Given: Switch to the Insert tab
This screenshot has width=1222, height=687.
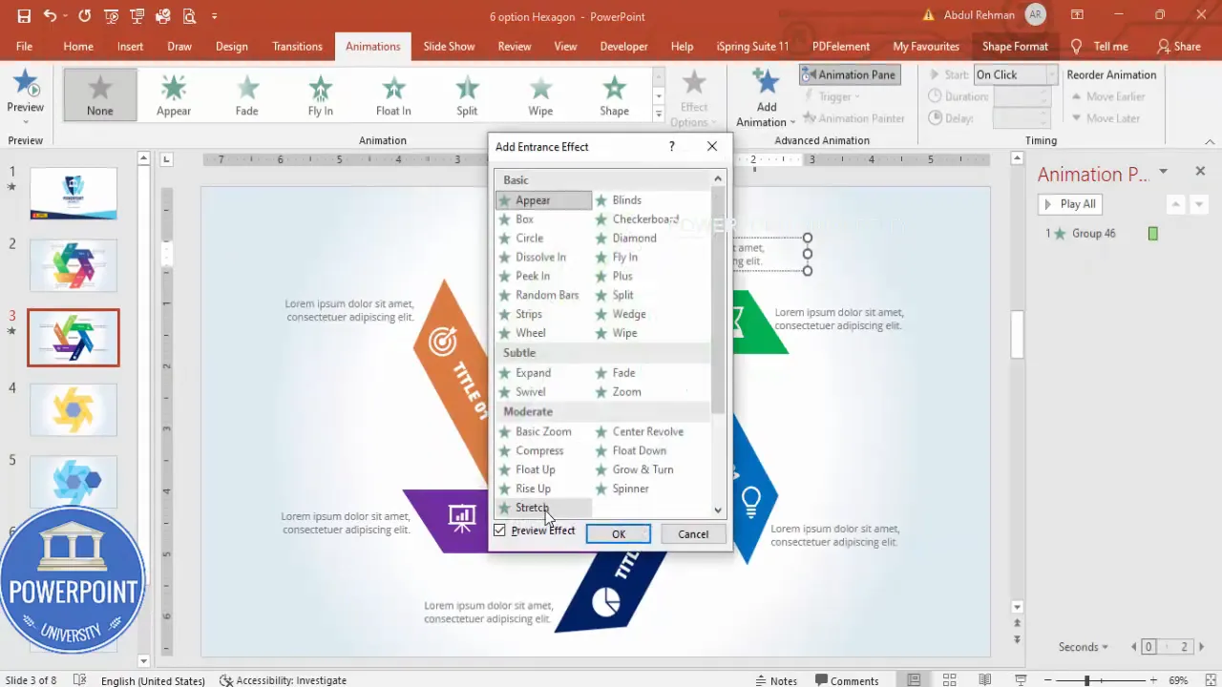Looking at the screenshot, I should coord(131,46).
